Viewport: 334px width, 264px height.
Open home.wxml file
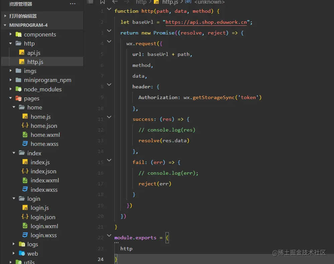[45, 135]
